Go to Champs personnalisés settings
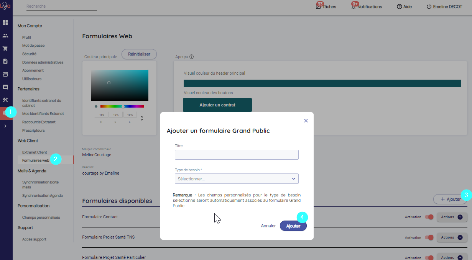Image resolution: width=472 pixels, height=260 pixels. coord(41,217)
